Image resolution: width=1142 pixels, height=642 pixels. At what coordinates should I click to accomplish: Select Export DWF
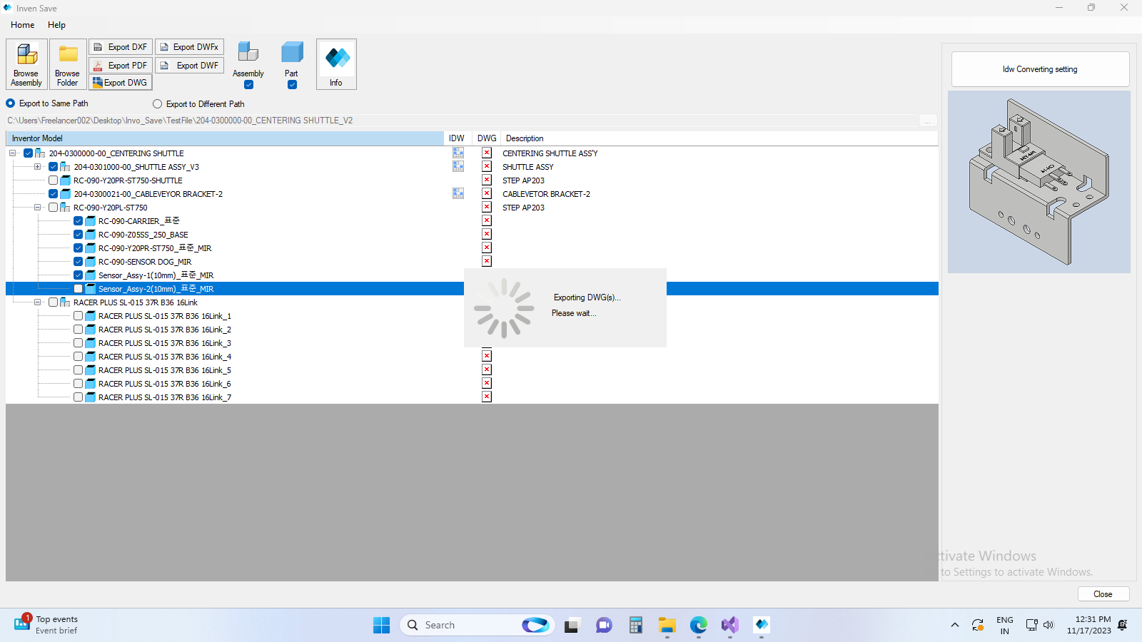click(x=189, y=66)
